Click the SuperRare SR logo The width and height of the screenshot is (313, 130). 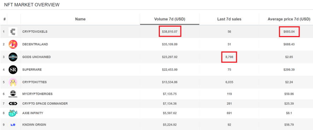click(x=13, y=70)
